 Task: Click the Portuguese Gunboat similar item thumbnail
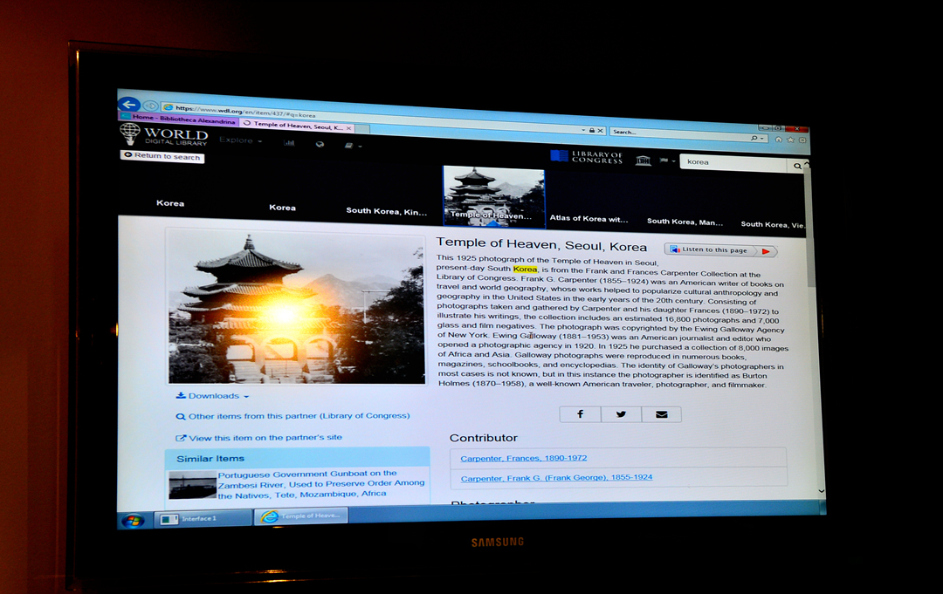[x=192, y=485]
